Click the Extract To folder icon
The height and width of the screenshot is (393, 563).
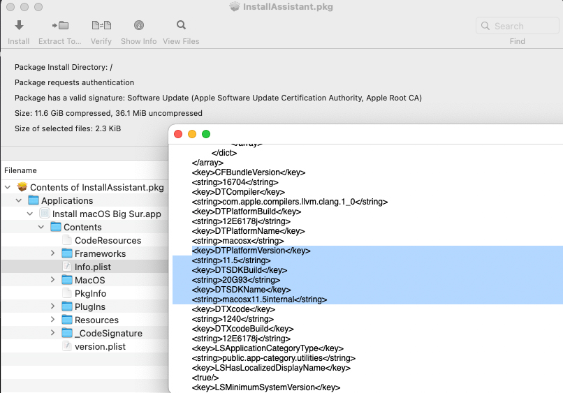pyautogui.click(x=60, y=25)
